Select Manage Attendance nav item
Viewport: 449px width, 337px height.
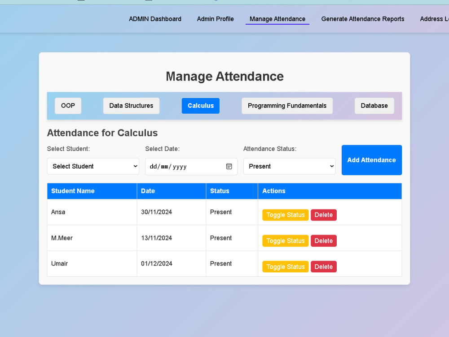[277, 19]
